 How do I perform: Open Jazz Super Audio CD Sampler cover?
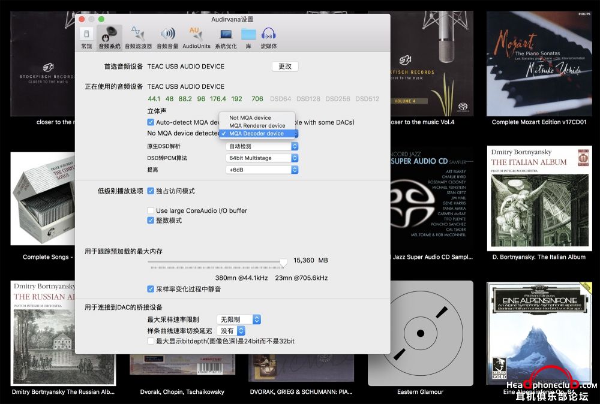pos(431,198)
